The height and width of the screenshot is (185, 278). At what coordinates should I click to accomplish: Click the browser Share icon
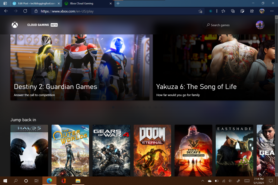[x=252, y=11]
